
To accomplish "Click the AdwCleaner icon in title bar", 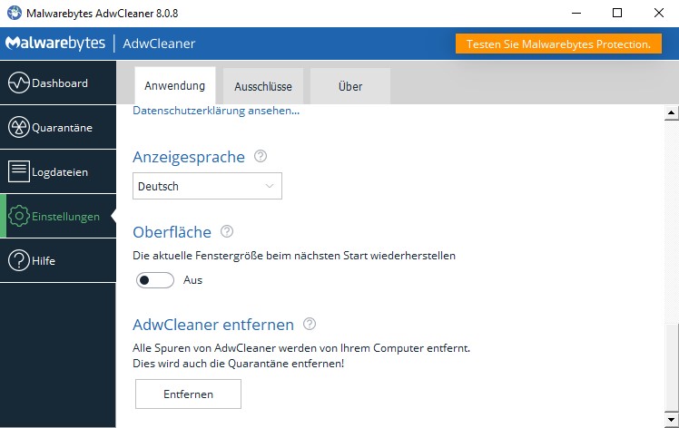I will (15, 13).
